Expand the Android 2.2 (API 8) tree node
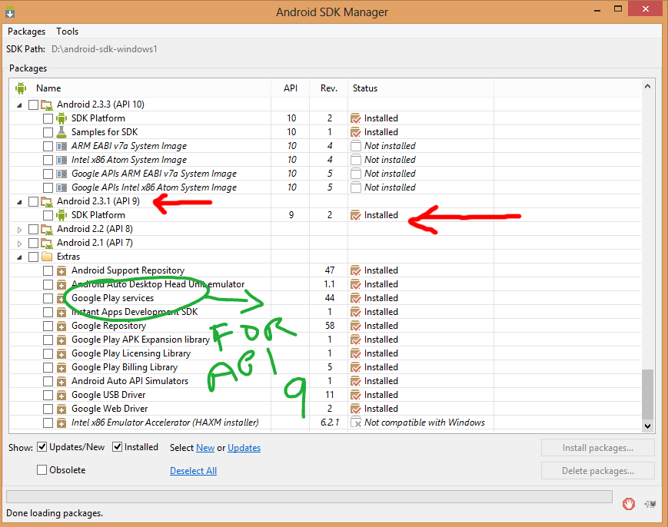This screenshot has width=668, height=527. coord(19,230)
